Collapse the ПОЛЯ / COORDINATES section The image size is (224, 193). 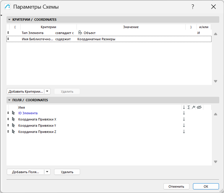click(x=9, y=100)
